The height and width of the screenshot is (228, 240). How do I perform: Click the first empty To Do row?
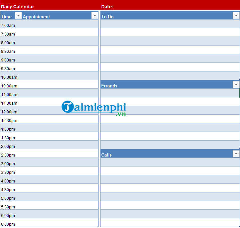pyautogui.click(x=170, y=24)
